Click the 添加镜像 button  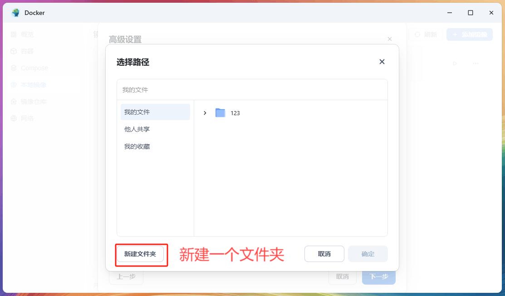[x=470, y=34]
